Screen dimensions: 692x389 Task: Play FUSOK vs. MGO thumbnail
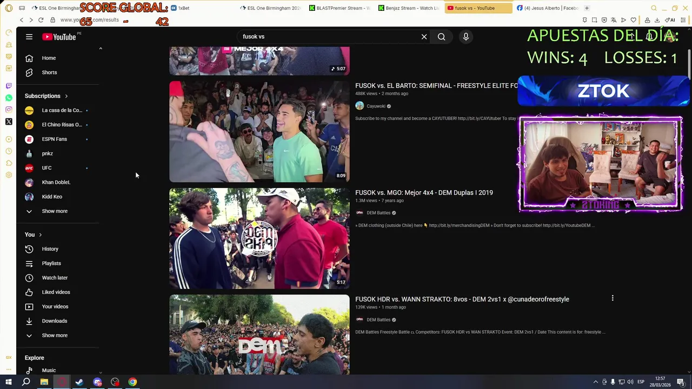(x=259, y=238)
